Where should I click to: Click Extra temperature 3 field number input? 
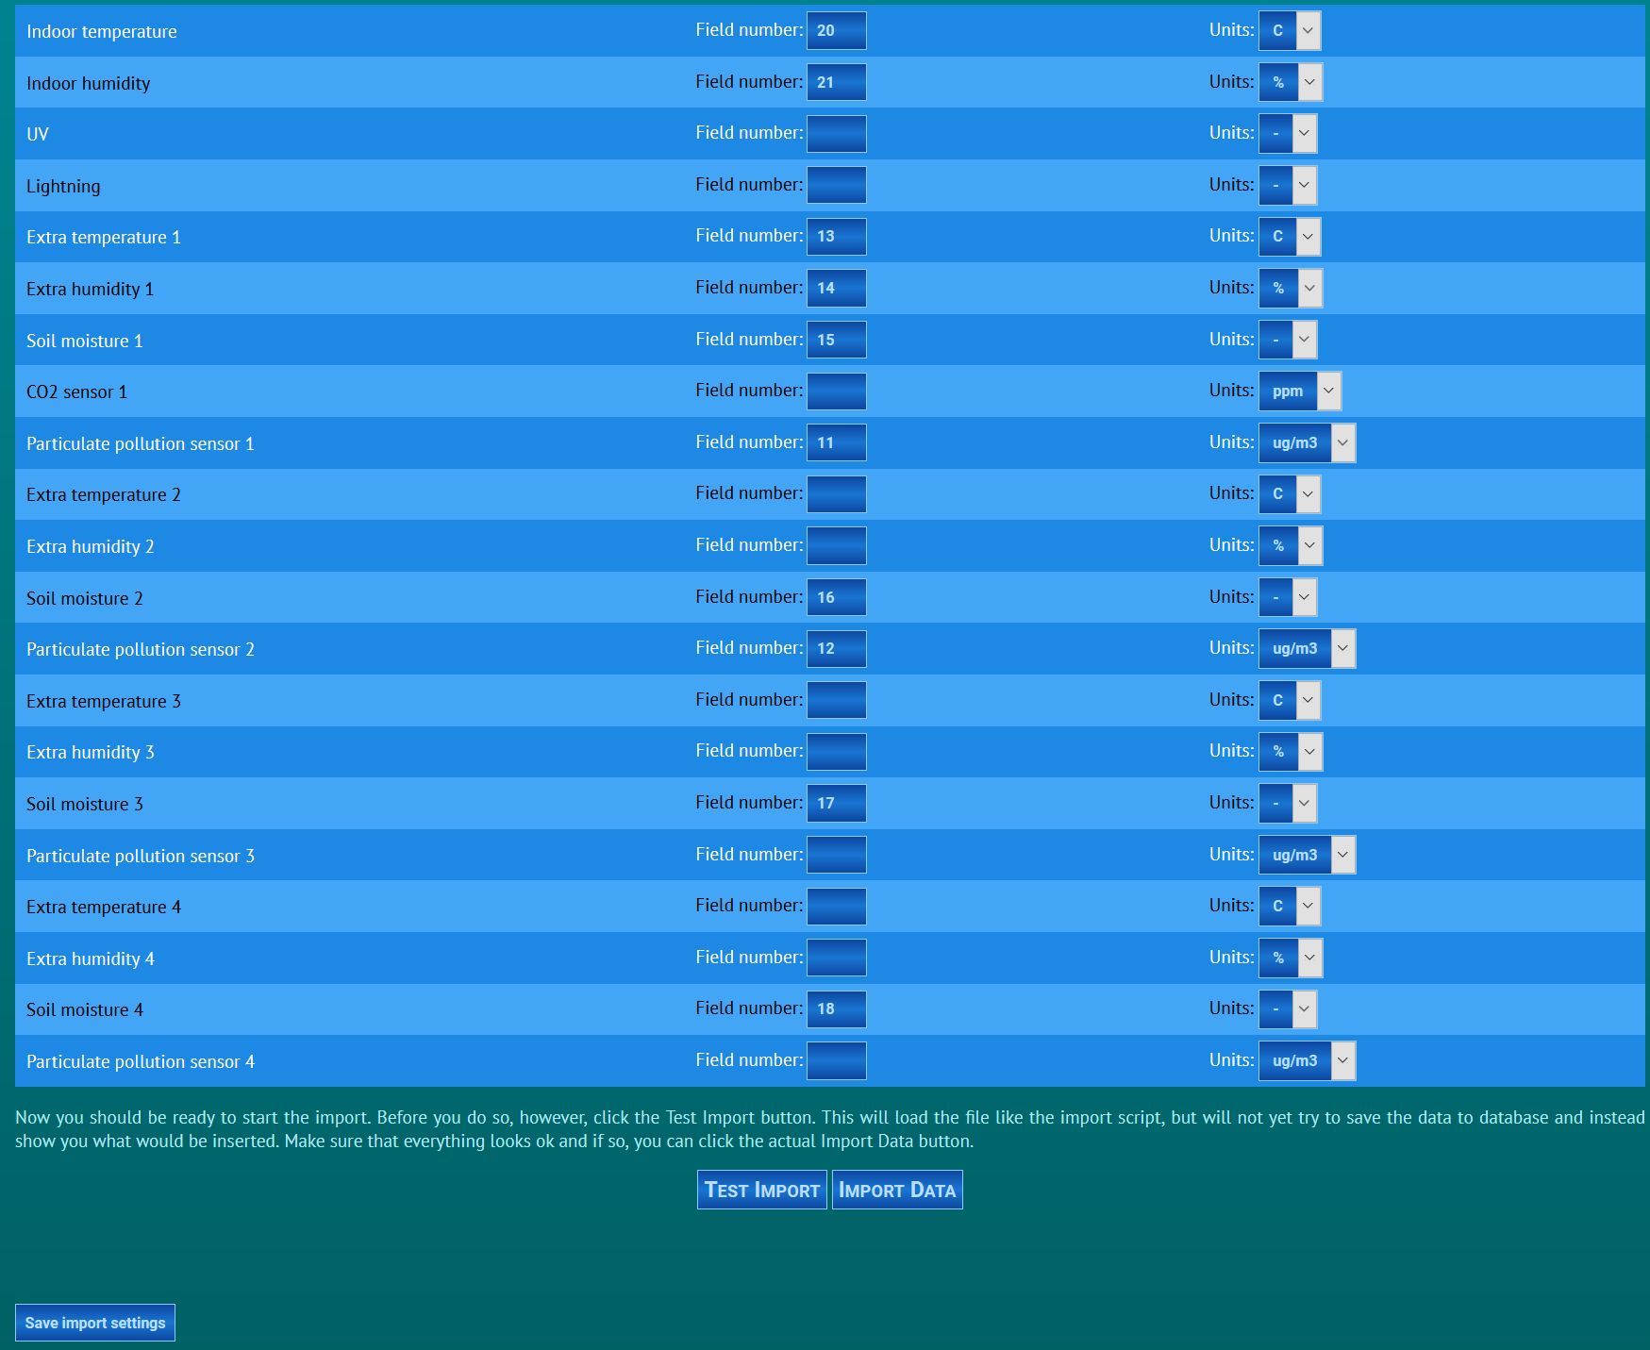click(837, 700)
